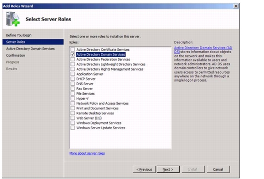Click the Previous button
The height and width of the screenshot is (179, 264).
pos(144,169)
